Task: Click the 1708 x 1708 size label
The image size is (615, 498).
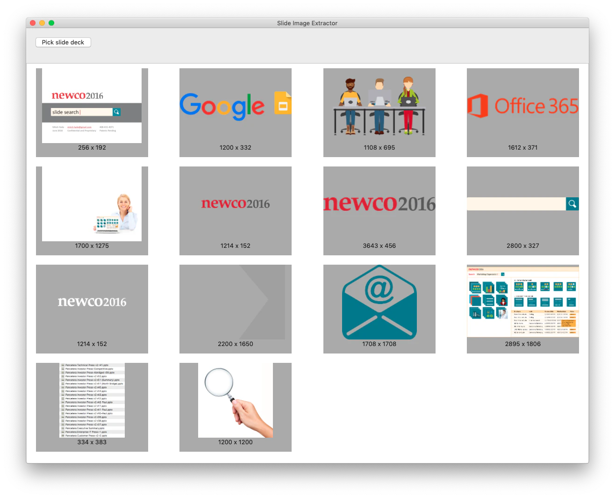Action: pyautogui.click(x=379, y=344)
